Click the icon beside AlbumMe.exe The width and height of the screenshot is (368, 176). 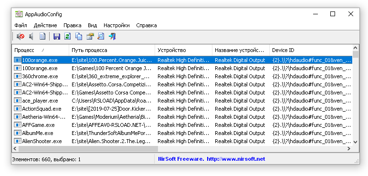(x=18, y=133)
